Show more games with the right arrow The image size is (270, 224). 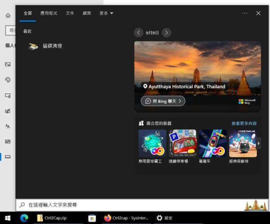click(259, 143)
